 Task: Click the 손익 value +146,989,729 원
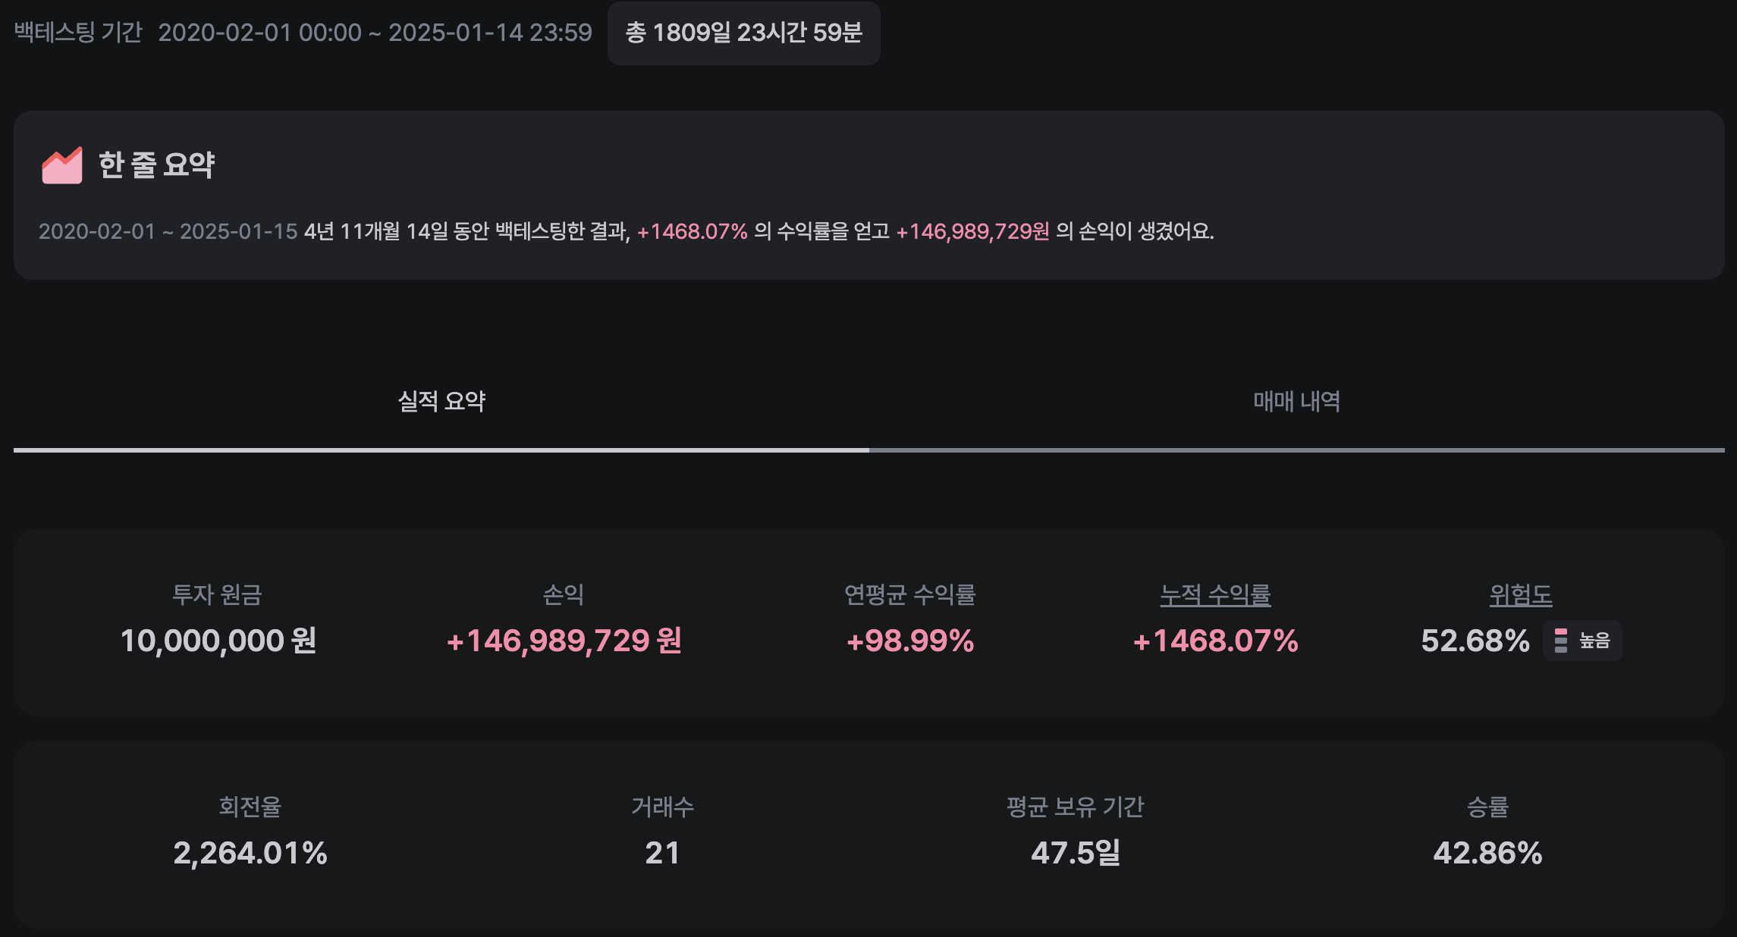pyautogui.click(x=564, y=641)
